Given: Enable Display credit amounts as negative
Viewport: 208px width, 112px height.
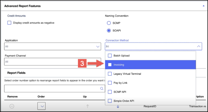Looking at the screenshot, I should [x=9, y=23].
